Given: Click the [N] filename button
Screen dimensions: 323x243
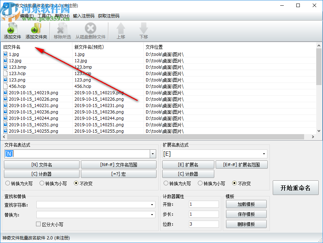Looking at the screenshot, I should click(42, 165).
